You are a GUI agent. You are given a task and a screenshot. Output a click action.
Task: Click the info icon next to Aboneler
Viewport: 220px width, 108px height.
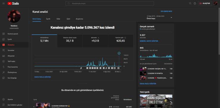(x=98, y=38)
